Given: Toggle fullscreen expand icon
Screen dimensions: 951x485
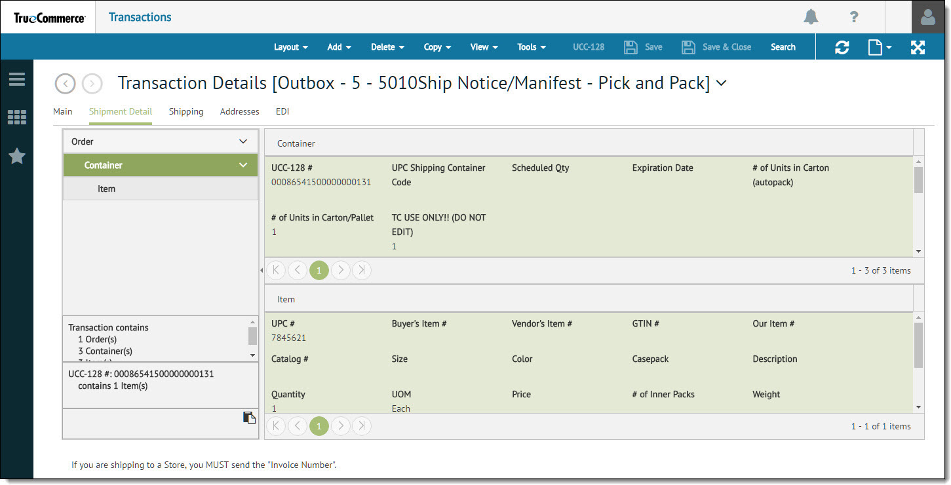Looking at the screenshot, I should point(918,47).
